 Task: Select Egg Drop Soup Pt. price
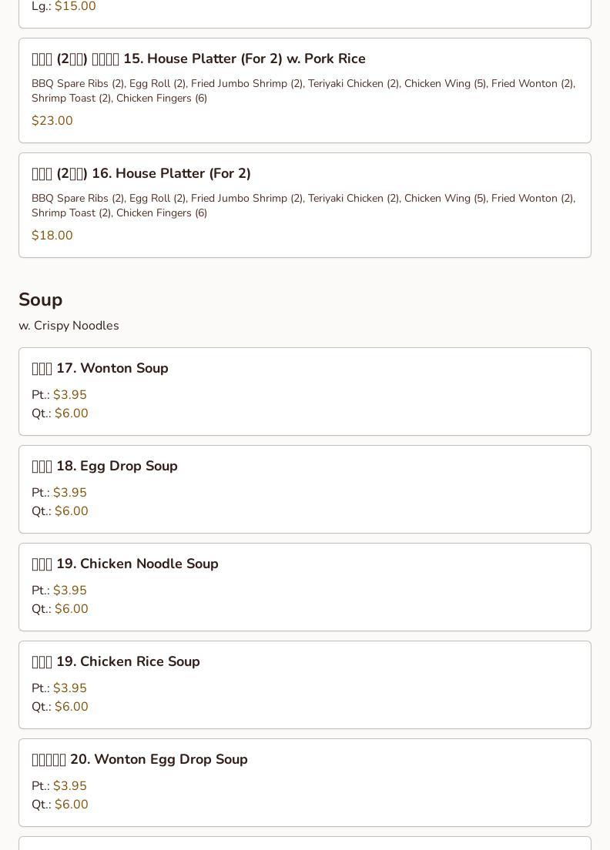tap(70, 493)
